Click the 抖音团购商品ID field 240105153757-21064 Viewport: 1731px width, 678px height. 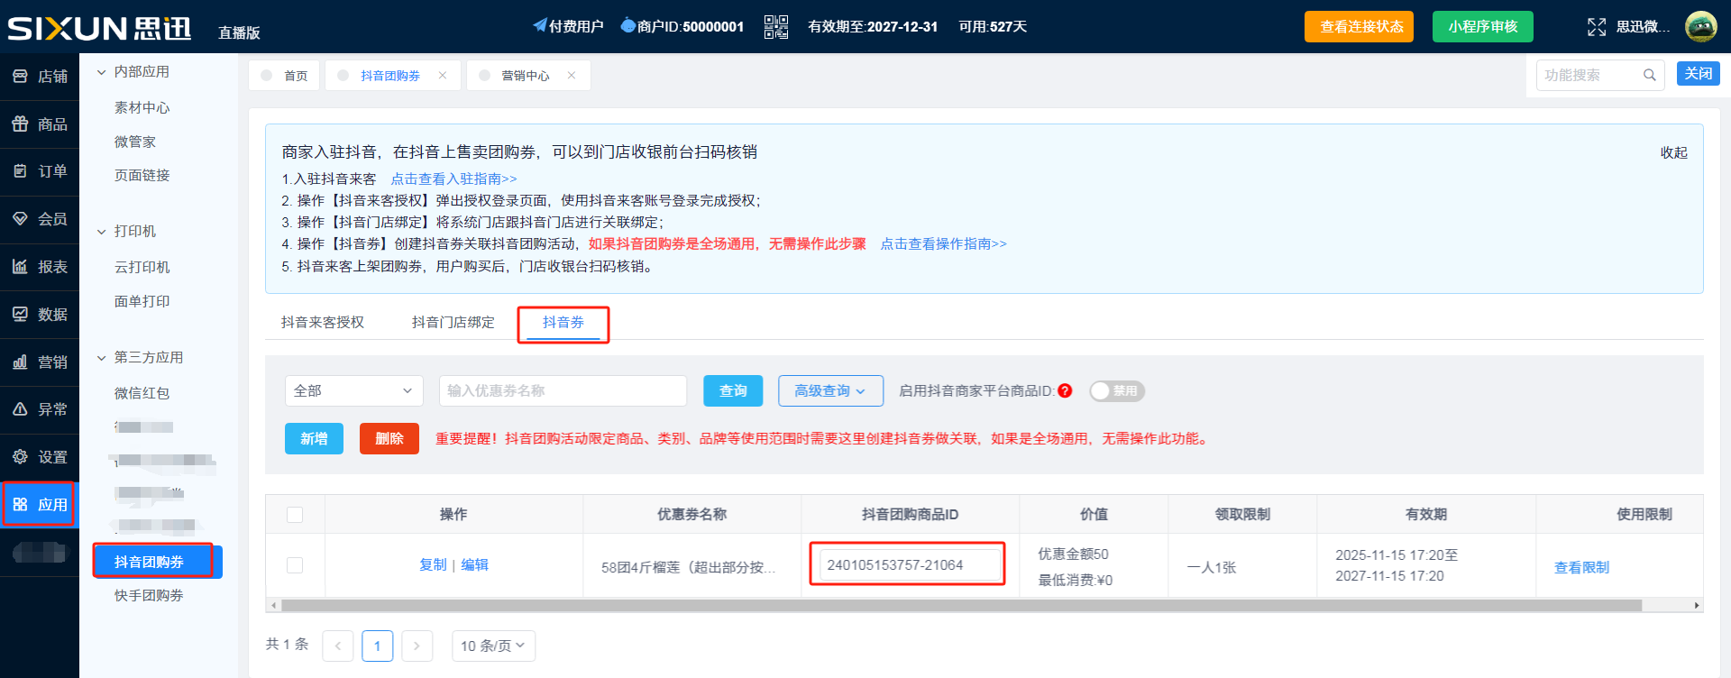tap(909, 565)
